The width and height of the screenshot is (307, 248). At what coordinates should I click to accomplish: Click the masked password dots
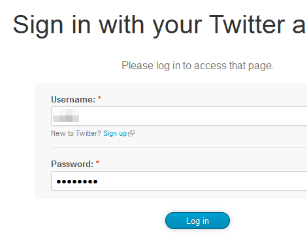point(77,181)
